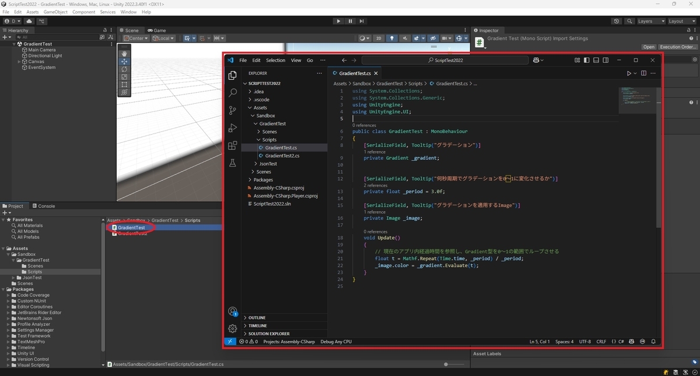
Task: Select the Hand tool in Unity's Scene toolbar
Action: point(124,54)
